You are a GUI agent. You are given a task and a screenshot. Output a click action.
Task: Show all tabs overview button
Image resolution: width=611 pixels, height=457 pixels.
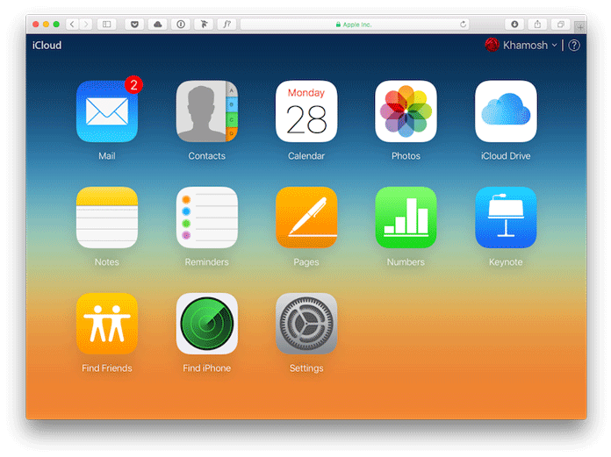click(x=560, y=25)
